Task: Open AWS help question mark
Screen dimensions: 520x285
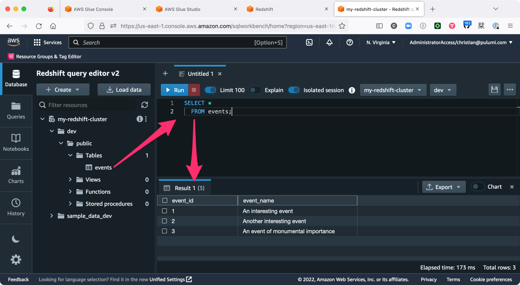Action: tap(350, 42)
